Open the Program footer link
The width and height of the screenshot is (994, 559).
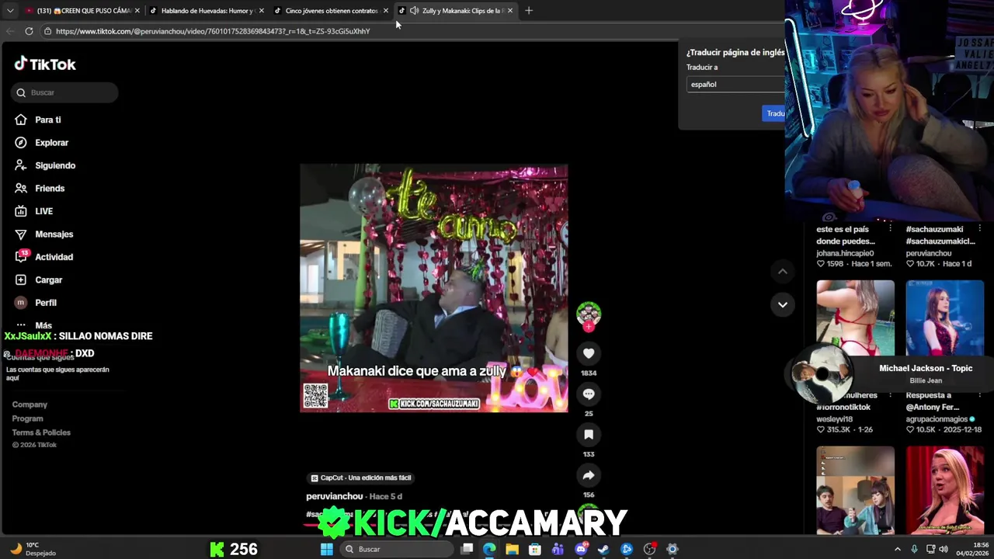tap(27, 418)
